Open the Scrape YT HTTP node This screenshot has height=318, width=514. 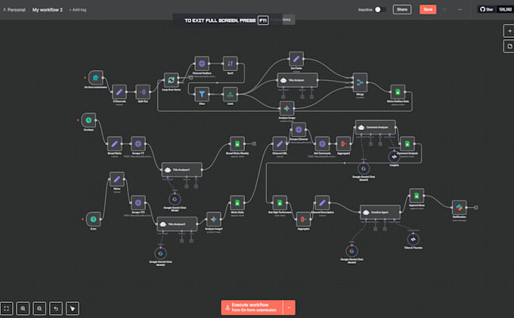coord(138,144)
